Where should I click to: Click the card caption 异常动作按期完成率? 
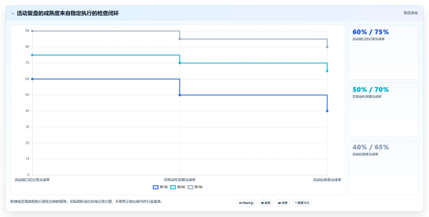tap(367, 97)
